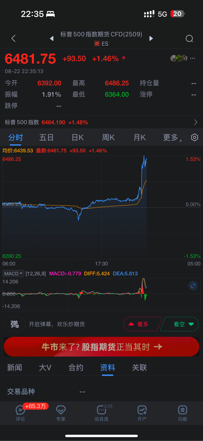Tap the DEA:5.813 readout
The width and height of the screenshot is (203, 441).
[x=125, y=274]
